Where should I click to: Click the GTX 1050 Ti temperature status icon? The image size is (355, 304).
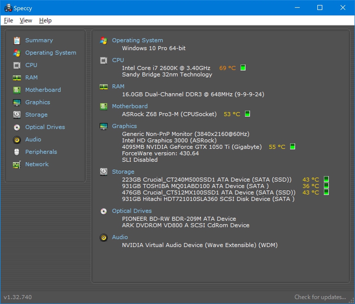point(293,146)
